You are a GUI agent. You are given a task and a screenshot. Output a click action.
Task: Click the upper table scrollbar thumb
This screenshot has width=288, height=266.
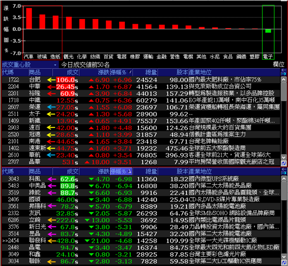pos(284,92)
